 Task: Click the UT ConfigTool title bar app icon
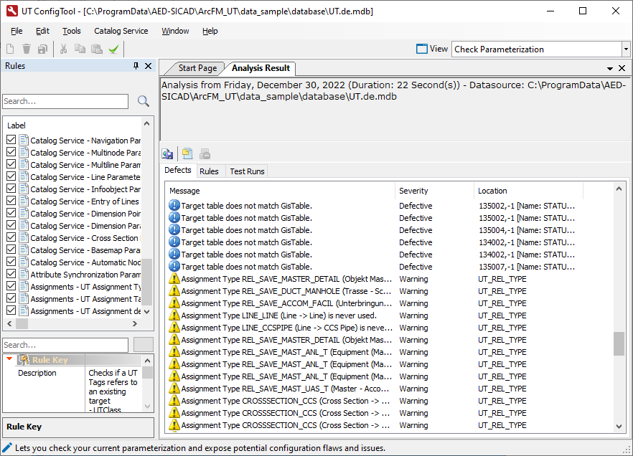click(x=12, y=11)
